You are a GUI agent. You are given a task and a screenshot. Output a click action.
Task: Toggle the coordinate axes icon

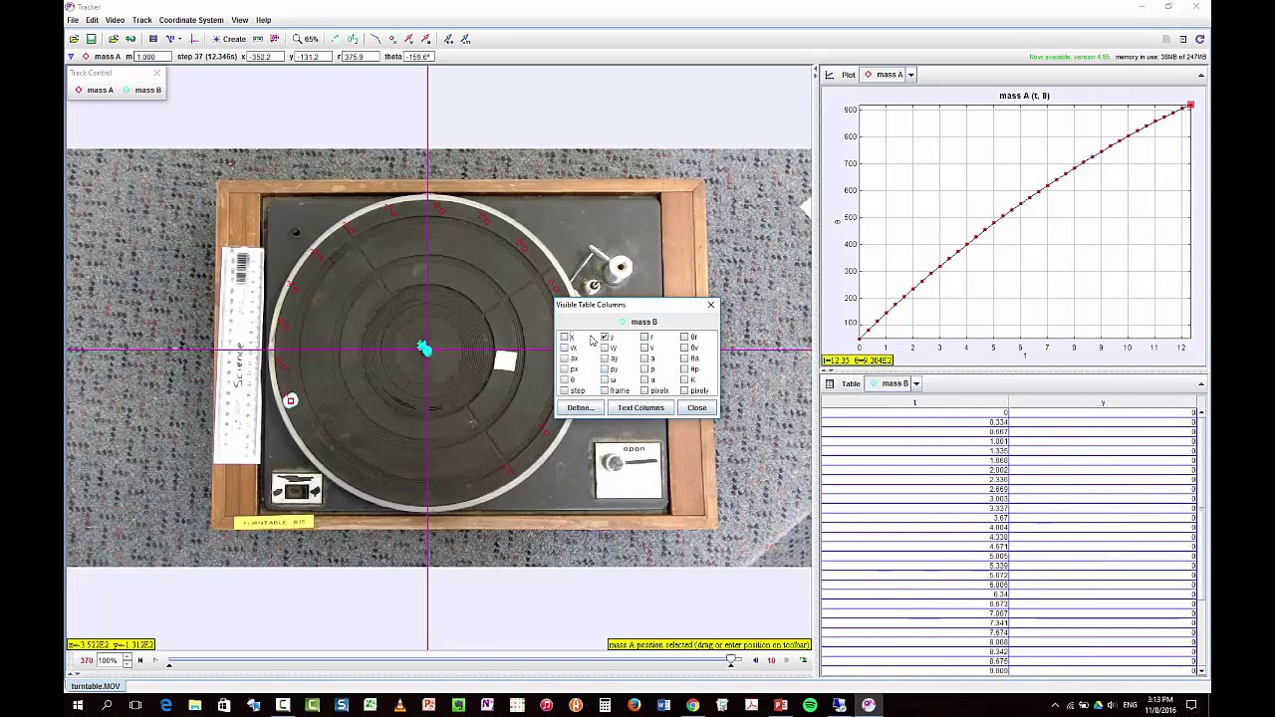194,39
